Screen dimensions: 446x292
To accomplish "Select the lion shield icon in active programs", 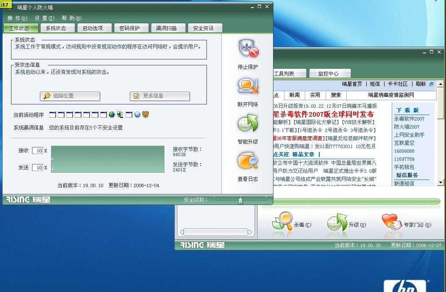I will click(x=146, y=115).
